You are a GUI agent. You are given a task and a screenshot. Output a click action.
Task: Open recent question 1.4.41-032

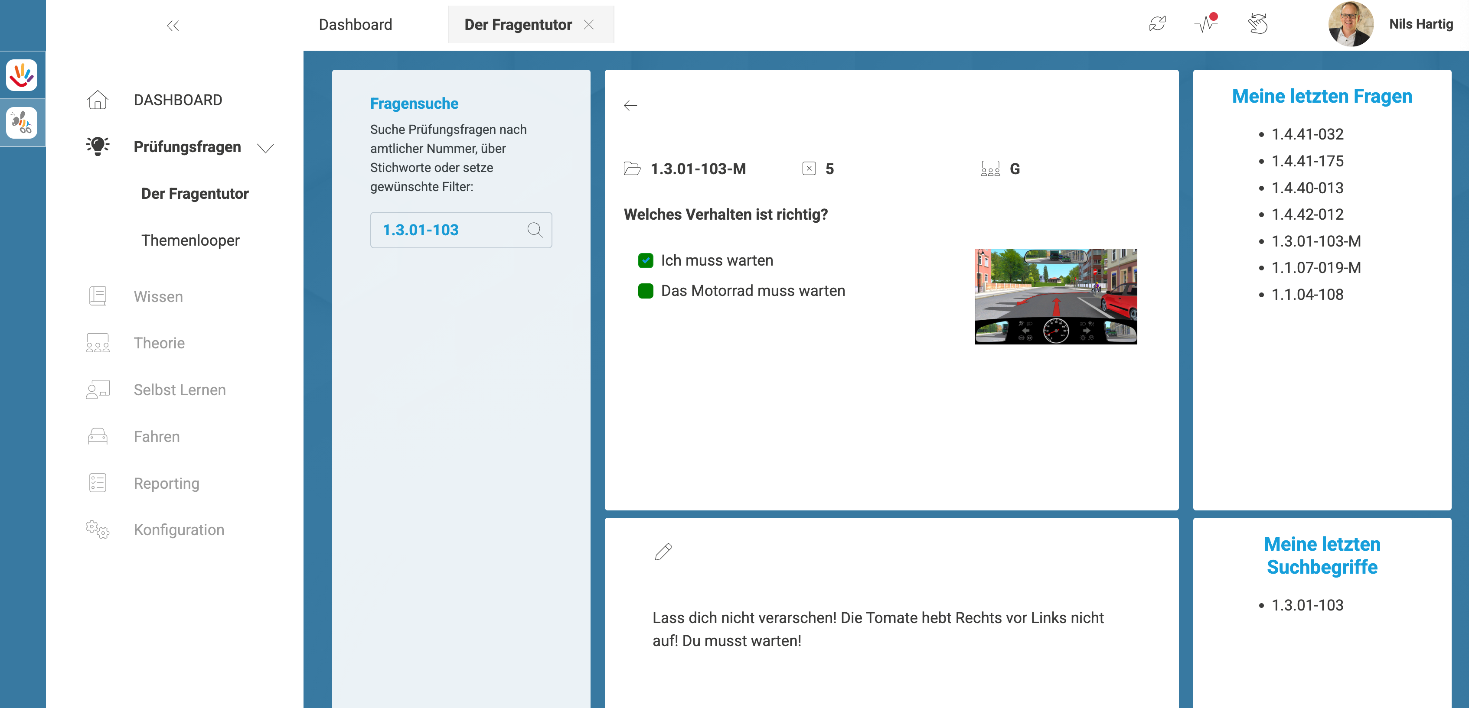pyautogui.click(x=1307, y=134)
